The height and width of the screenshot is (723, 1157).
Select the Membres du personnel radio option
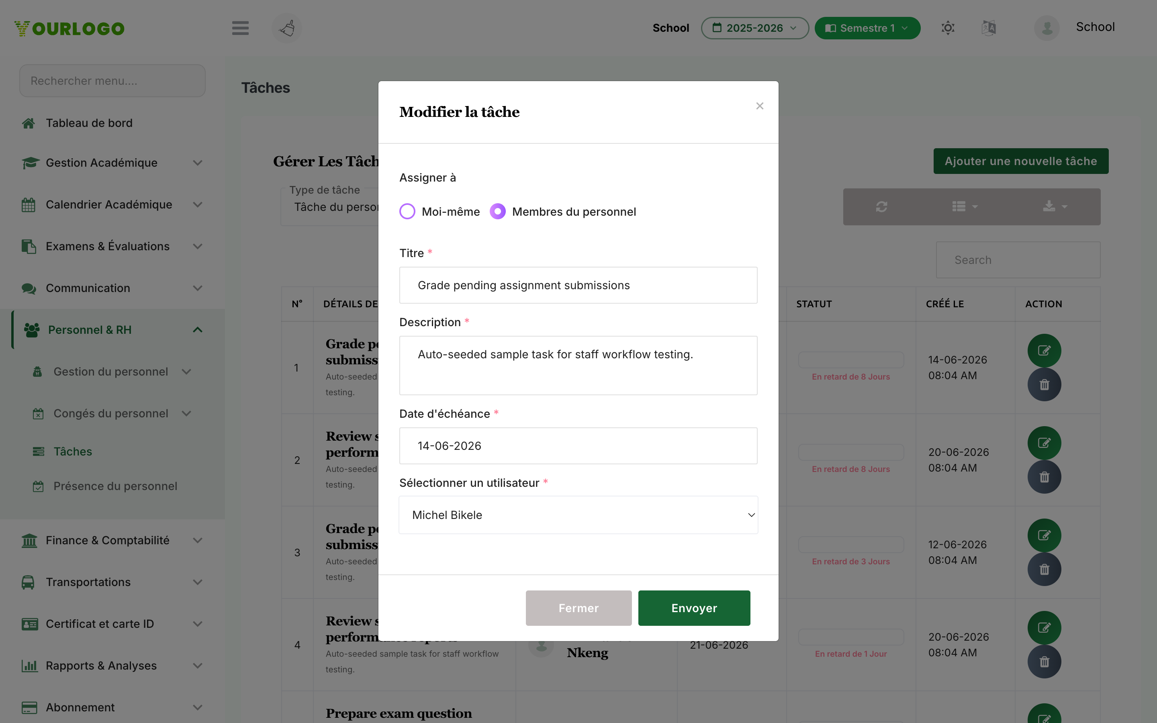coord(498,211)
